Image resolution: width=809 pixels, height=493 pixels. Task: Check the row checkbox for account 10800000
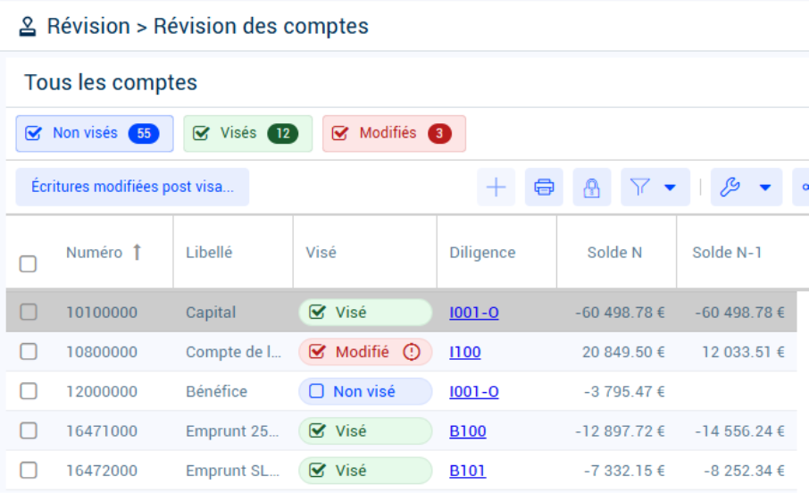click(x=29, y=352)
